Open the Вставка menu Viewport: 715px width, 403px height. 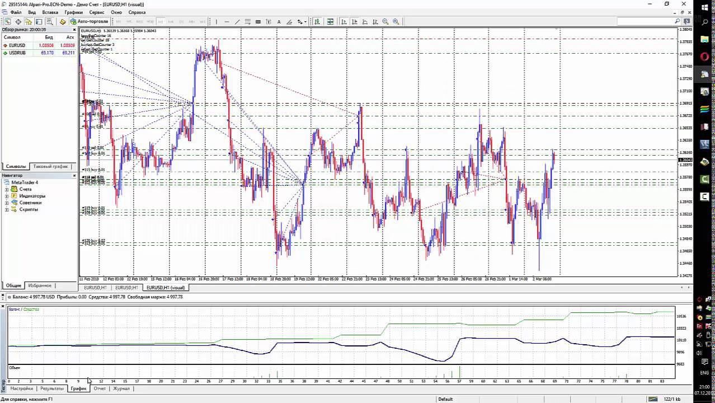pyautogui.click(x=50, y=12)
